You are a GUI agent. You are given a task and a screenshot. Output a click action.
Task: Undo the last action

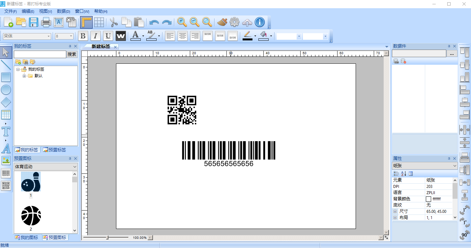(x=154, y=22)
